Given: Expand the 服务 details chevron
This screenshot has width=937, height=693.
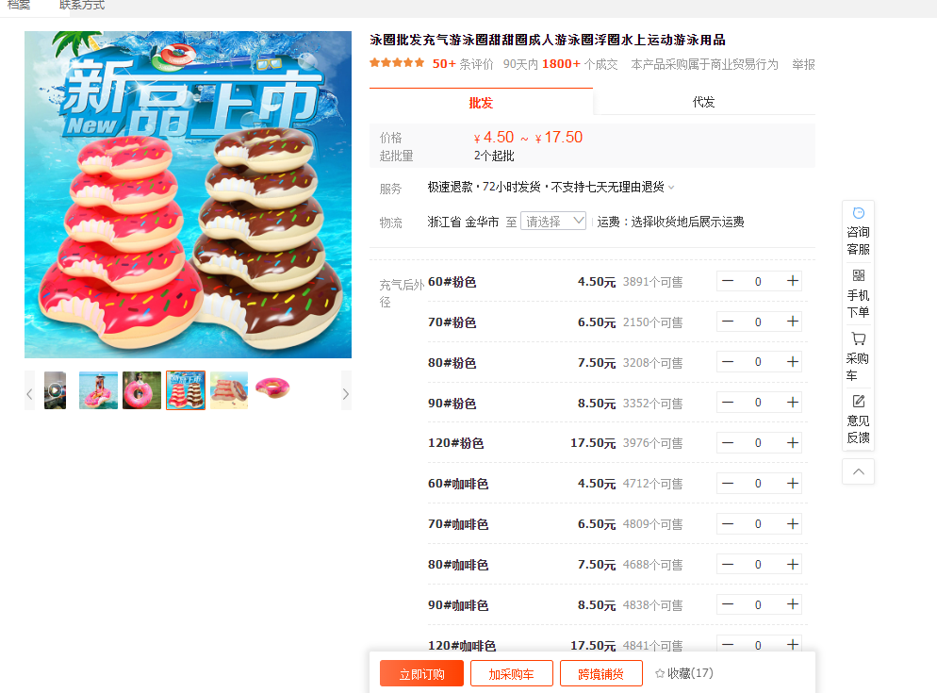Looking at the screenshot, I should 672,188.
